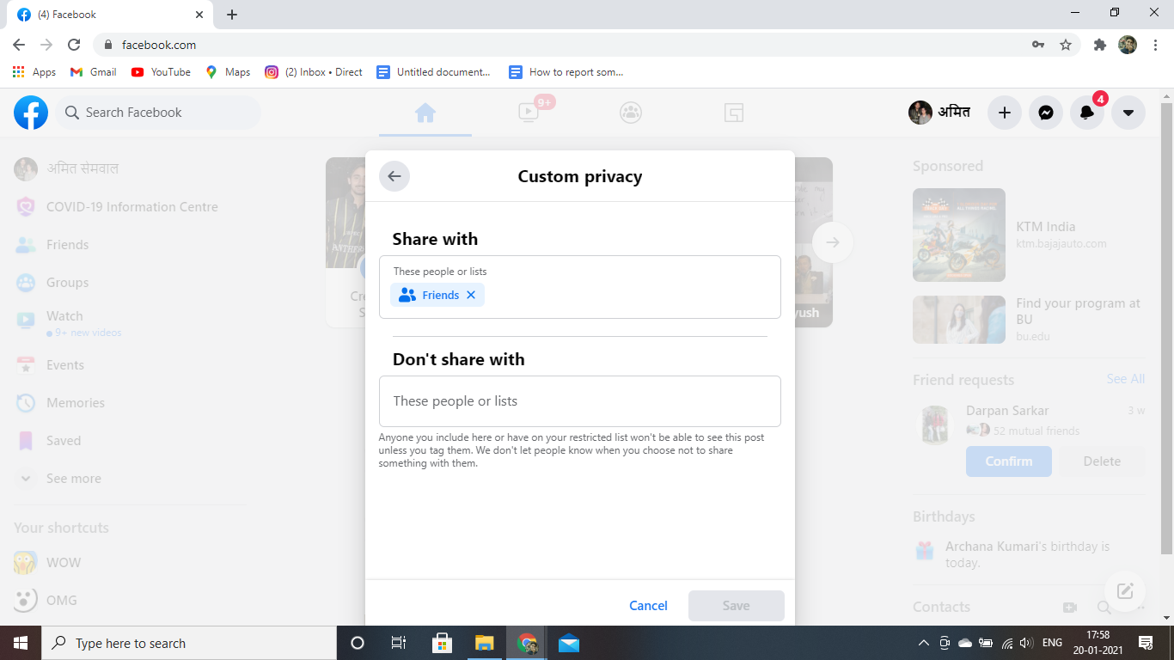The height and width of the screenshot is (660, 1174).
Task: Open the Groups tab icon in top bar
Action: (x=631, y=113)
